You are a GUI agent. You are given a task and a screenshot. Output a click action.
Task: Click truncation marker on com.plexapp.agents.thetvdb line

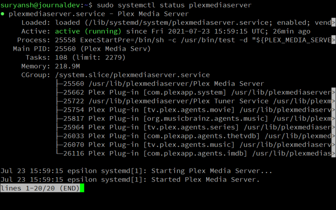point(333,136)
